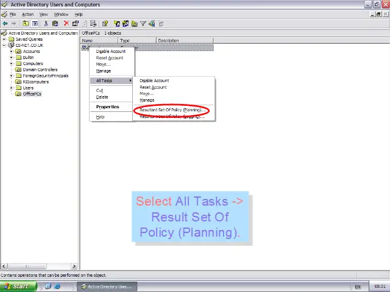
Task: Click the OfficePCs OU folder icon
Action: (x=18, y=94)
